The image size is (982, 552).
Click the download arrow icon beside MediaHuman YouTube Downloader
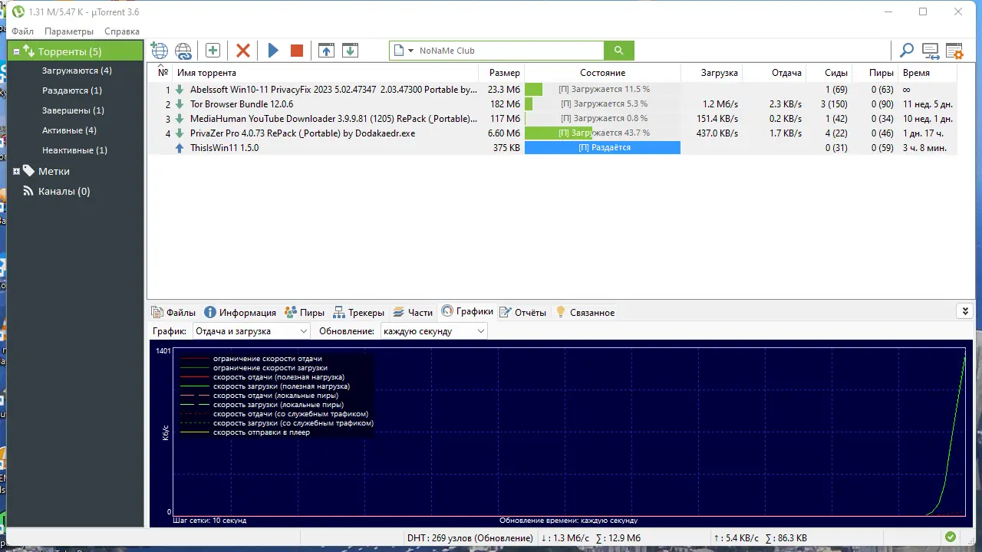point(180,119)
